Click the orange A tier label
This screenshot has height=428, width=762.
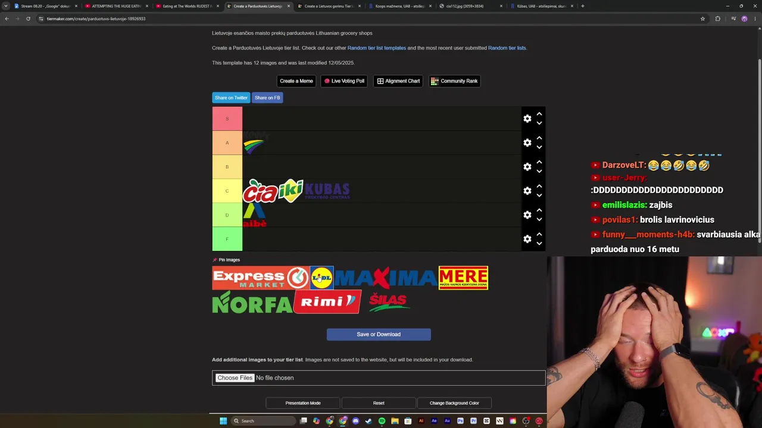click(227, 143)
